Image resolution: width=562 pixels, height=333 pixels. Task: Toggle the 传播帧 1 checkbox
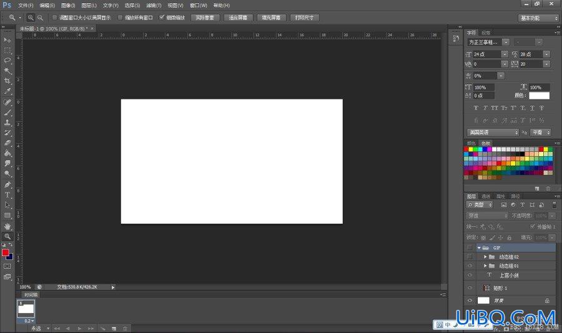(533, 227)
